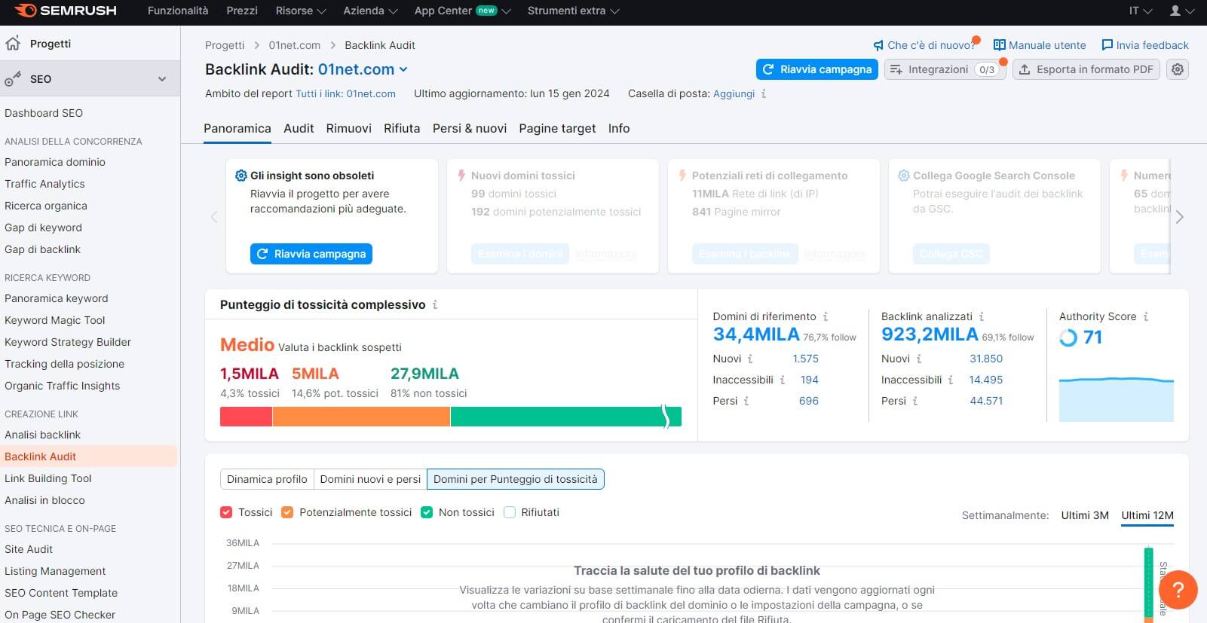Viewport: 1207px width, 623px height.
Task: Click Riavvia campagna in the insight card
Action: tap(311, 254)
